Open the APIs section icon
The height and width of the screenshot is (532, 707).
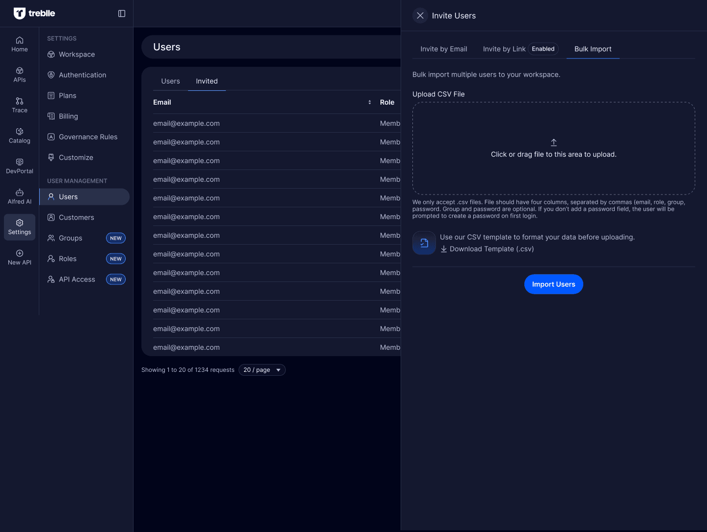[20, 75]
